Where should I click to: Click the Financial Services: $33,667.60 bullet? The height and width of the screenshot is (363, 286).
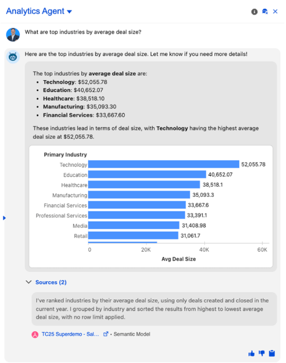coord(84,115)
